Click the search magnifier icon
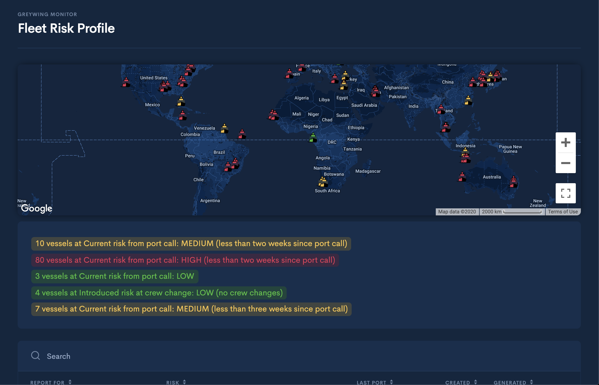Screen dimensions: 599x385 [x=36, y=356]
